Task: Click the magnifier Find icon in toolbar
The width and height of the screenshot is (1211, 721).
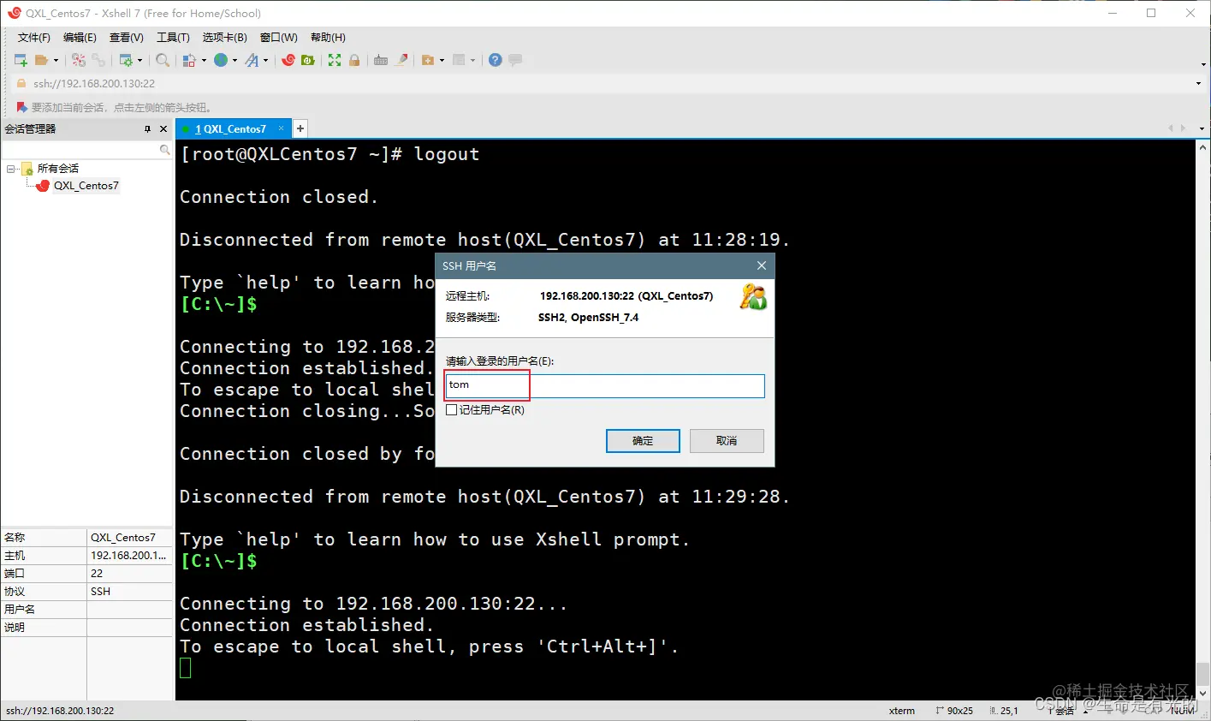Action: pos(162,60)
